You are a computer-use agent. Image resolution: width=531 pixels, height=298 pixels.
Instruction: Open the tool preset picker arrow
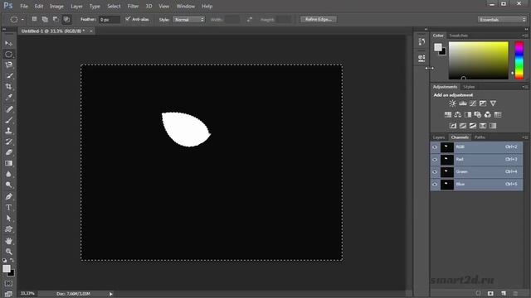click(x=22, y=20)
